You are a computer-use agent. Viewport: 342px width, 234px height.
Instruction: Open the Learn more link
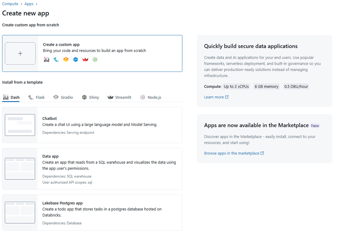[214, 97]
